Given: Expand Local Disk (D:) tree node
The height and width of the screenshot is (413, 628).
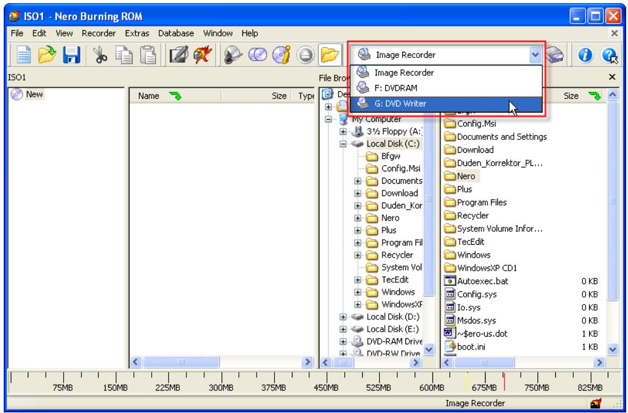Looking at the screenshot, I should click(343, 317).
